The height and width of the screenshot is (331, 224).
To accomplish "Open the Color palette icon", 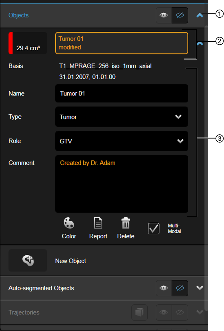I will (69, 223).
